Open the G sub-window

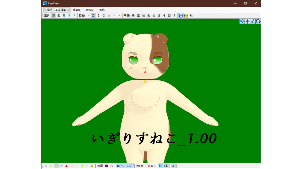click(x=164, y=16)
